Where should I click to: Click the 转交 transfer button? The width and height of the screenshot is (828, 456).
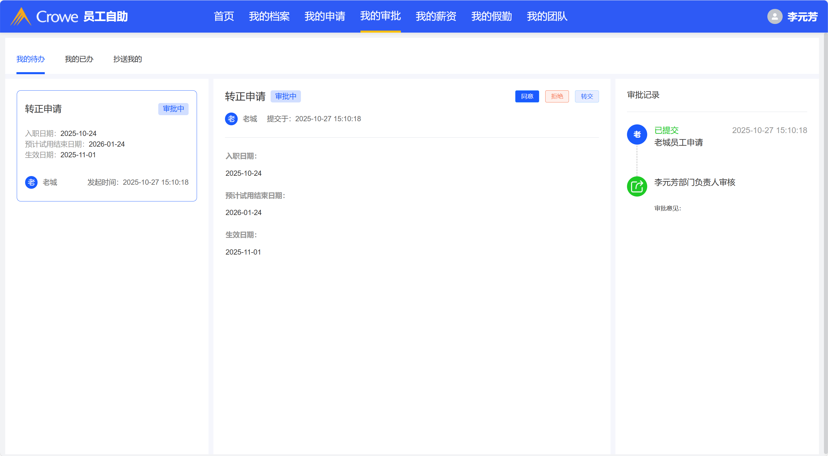tap(587, 96)
